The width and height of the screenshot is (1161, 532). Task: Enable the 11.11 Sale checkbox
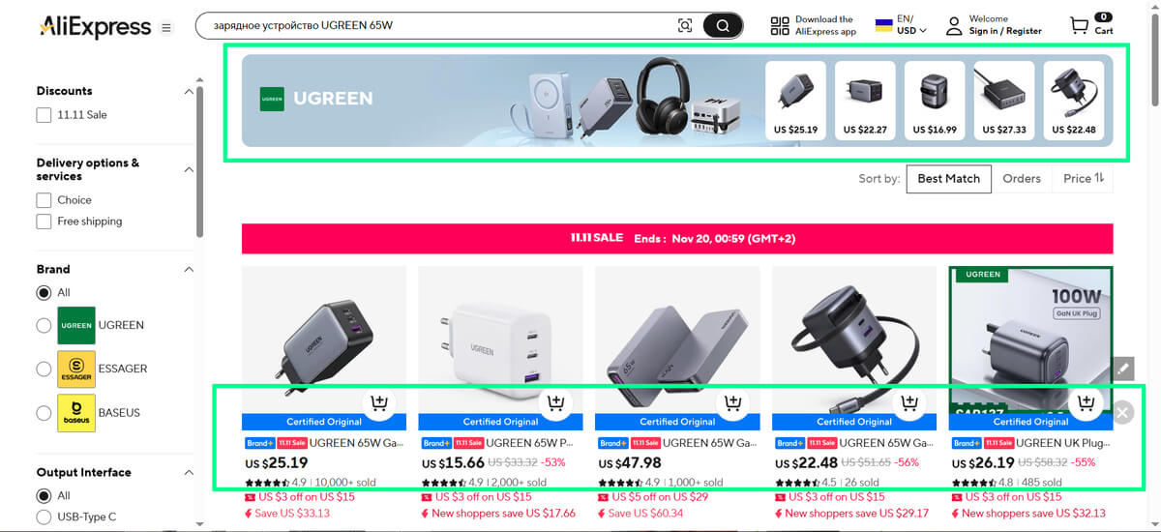click(44, 115)
